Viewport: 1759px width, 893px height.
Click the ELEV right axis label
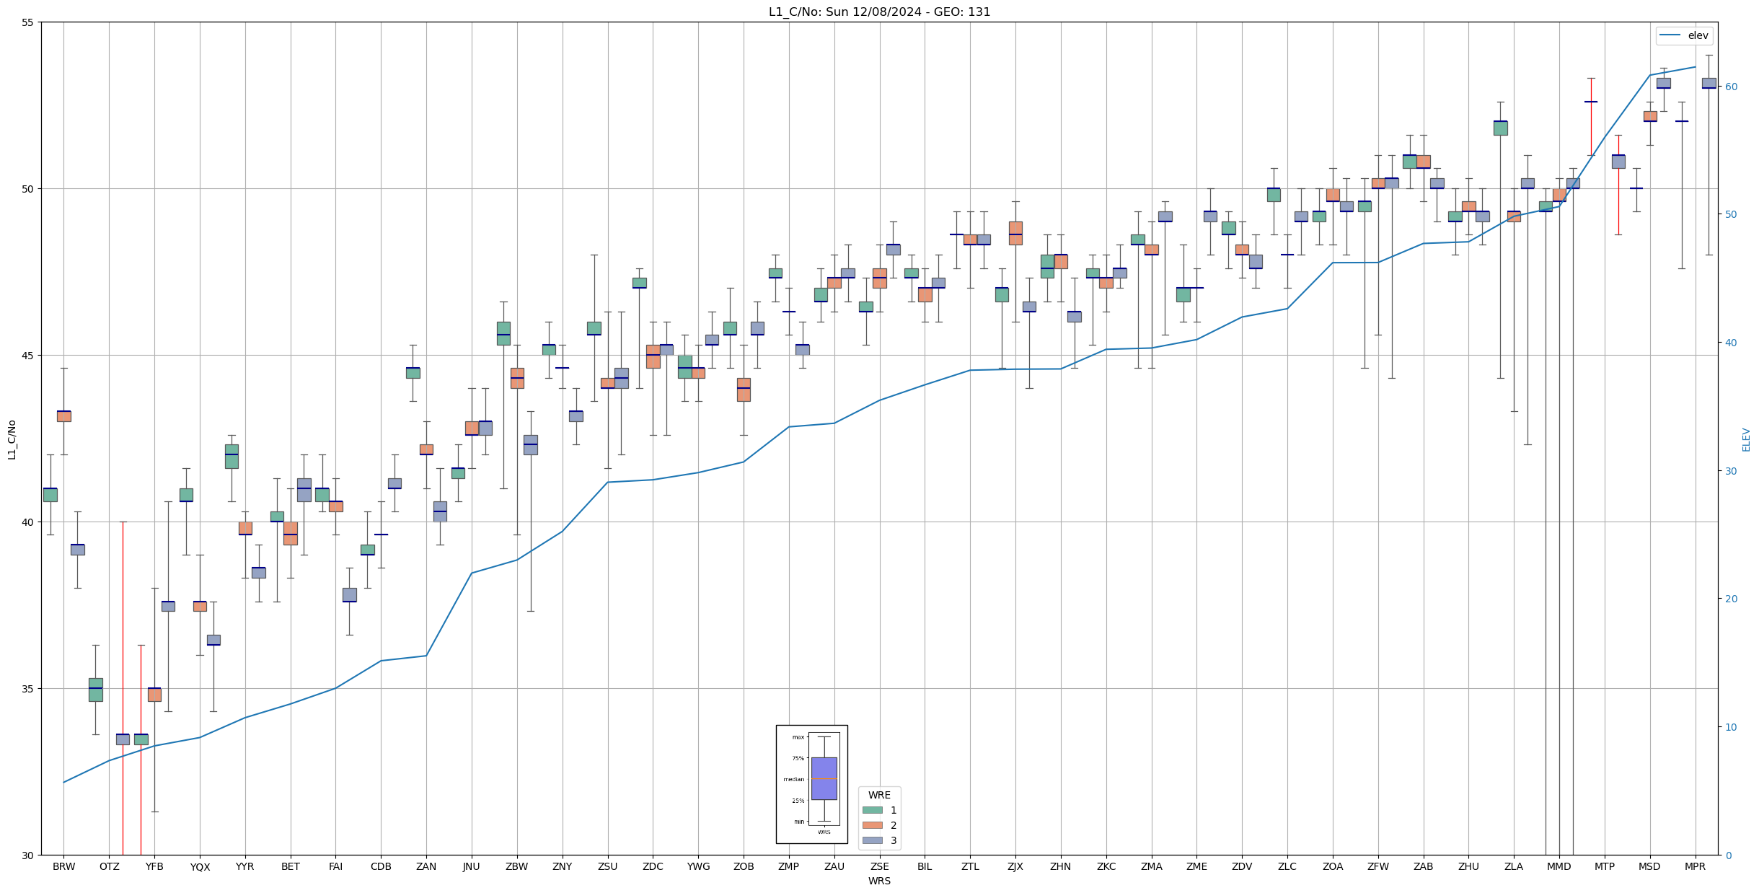point(1746,439)
